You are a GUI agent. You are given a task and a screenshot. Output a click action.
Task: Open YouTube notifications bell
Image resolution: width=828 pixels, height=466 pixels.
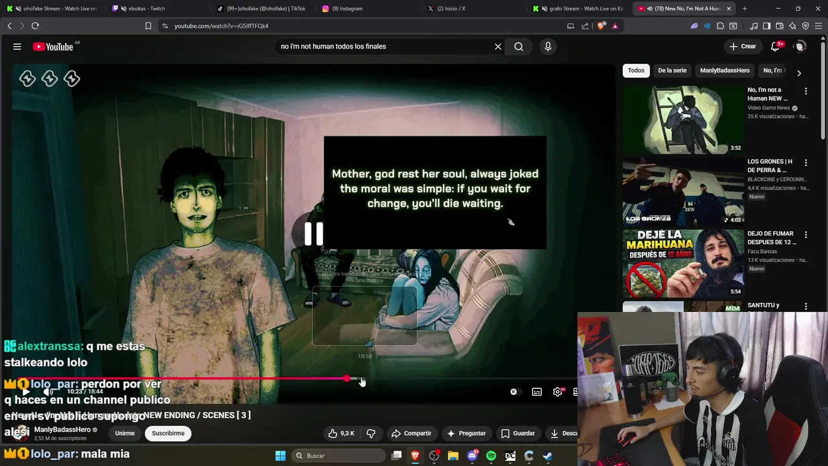[775, 47]
